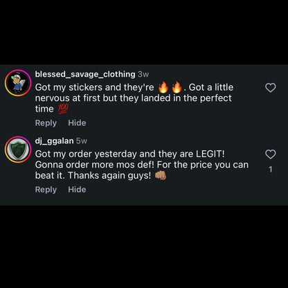Open dj_ggalan's shield profile avatar
288x288 pixels.
[18, 150]
